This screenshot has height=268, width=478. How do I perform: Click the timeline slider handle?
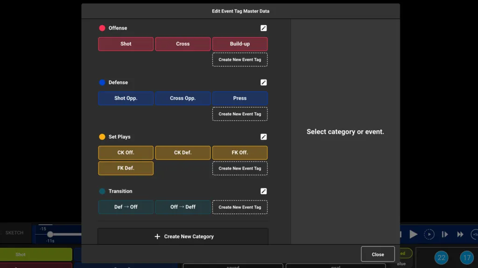point(50,234)
